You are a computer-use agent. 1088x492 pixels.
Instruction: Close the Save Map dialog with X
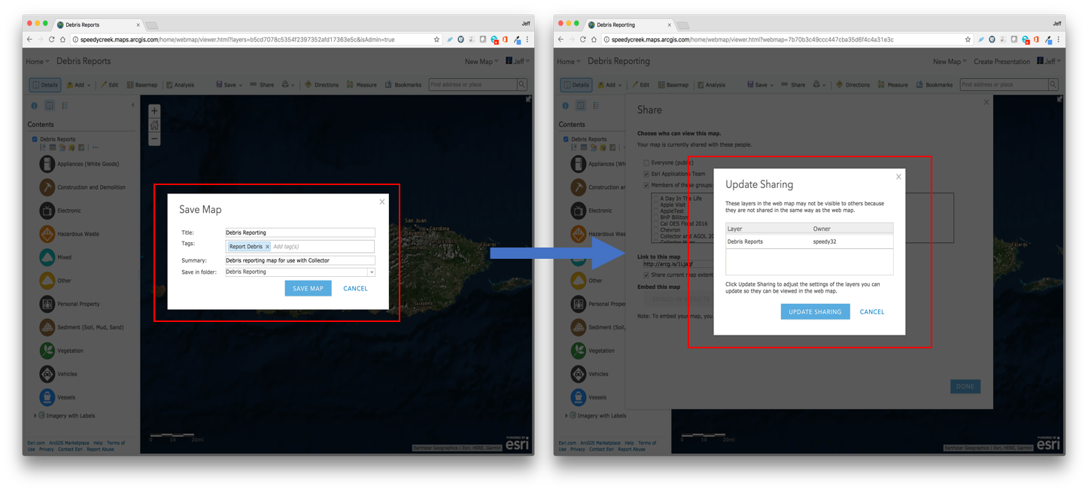(382, 202)
